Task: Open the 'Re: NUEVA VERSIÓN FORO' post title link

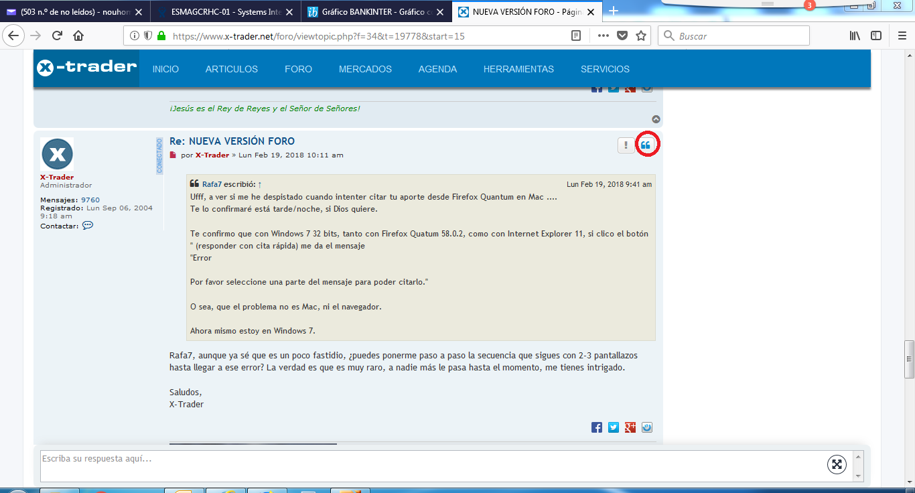Action: (x=232, y=141)
